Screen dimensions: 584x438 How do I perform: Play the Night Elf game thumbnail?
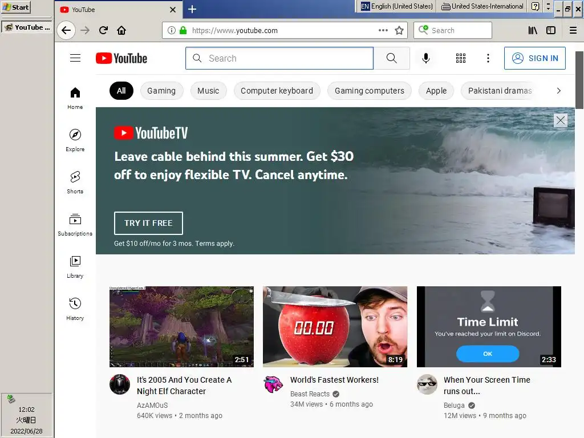181,327
